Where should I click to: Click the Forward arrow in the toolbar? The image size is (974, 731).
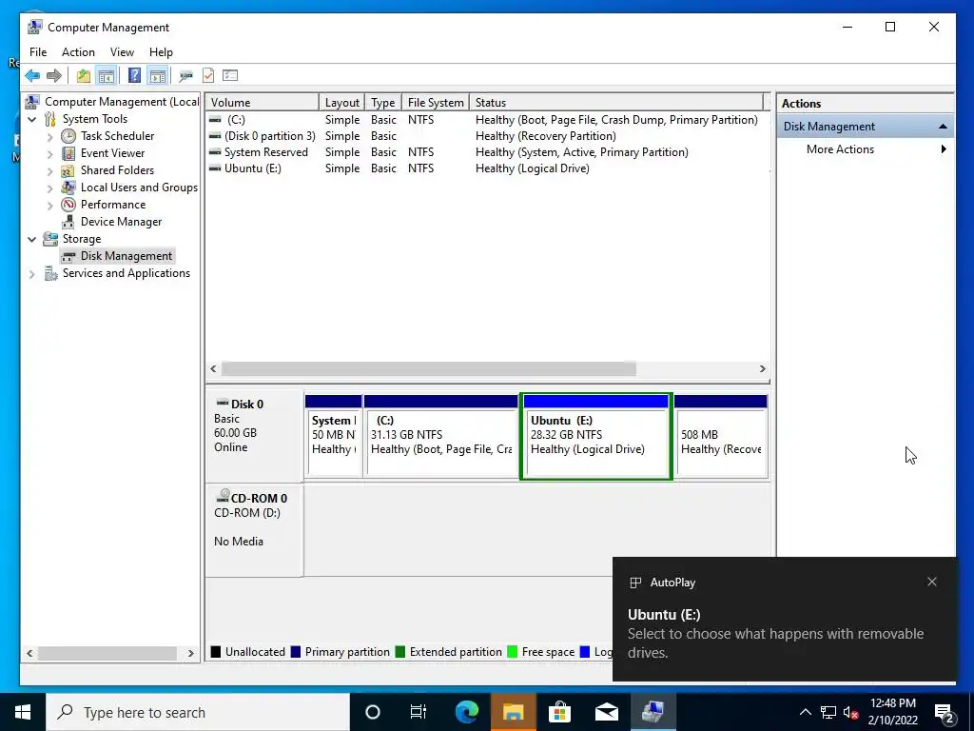point(54,76)
